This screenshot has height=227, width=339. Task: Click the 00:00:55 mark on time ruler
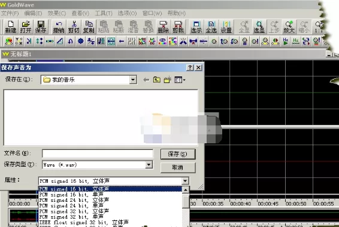pyautogui.click(x=323, y=204)
